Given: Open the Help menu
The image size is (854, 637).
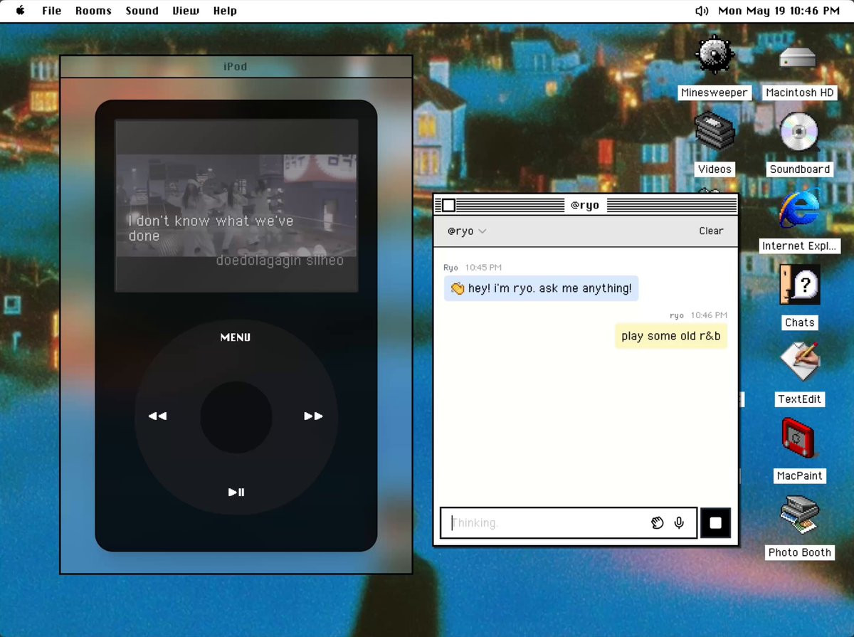Looking at the screenshot, I should [x=225, y=11].
